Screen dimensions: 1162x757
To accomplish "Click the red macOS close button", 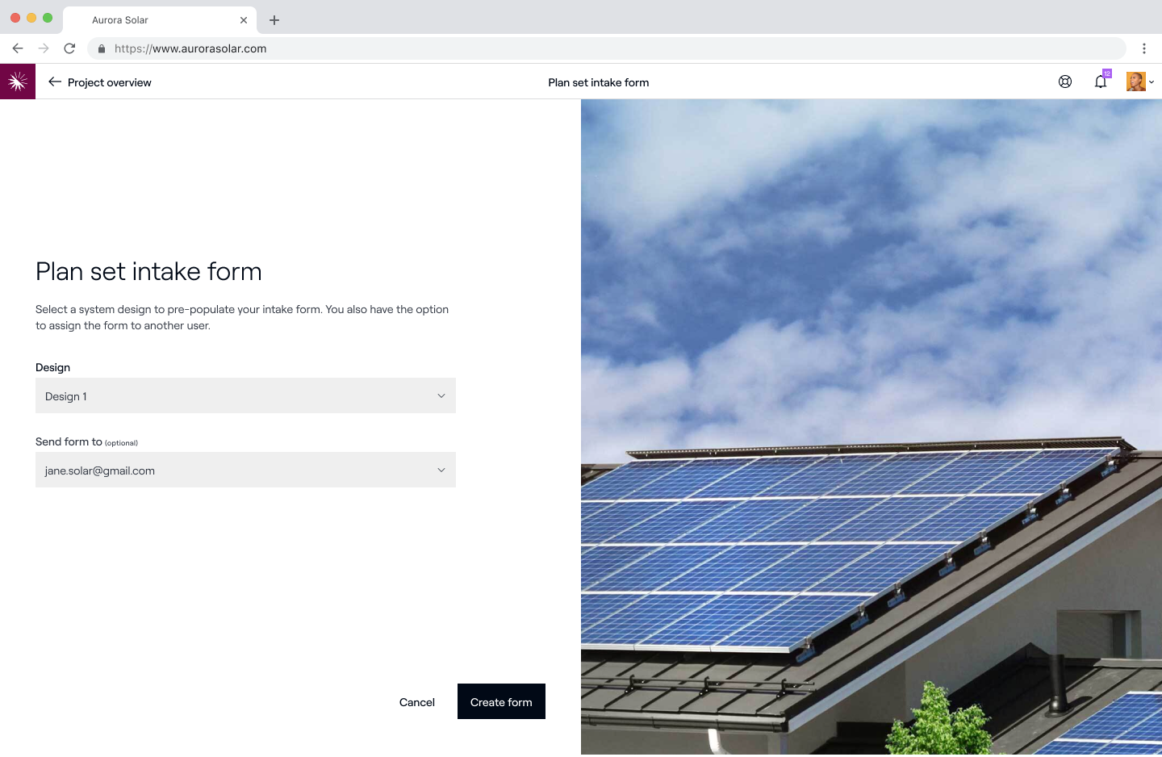I will pos(15,18).
